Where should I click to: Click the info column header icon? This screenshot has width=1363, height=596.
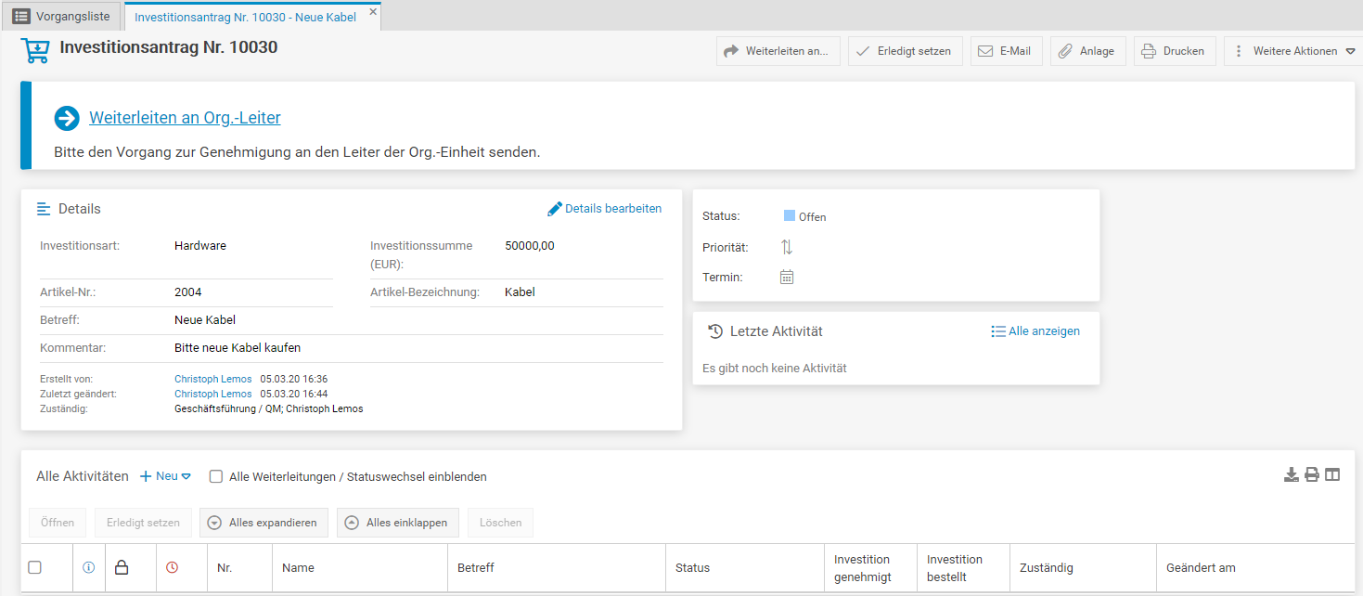(89, 567)
